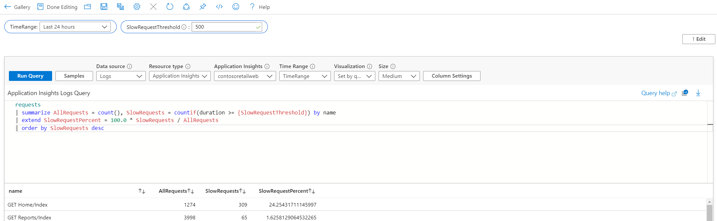Screen dimensions: 717x221
Task: Open workbook folder icon
Action: click(x=87, y=7)
